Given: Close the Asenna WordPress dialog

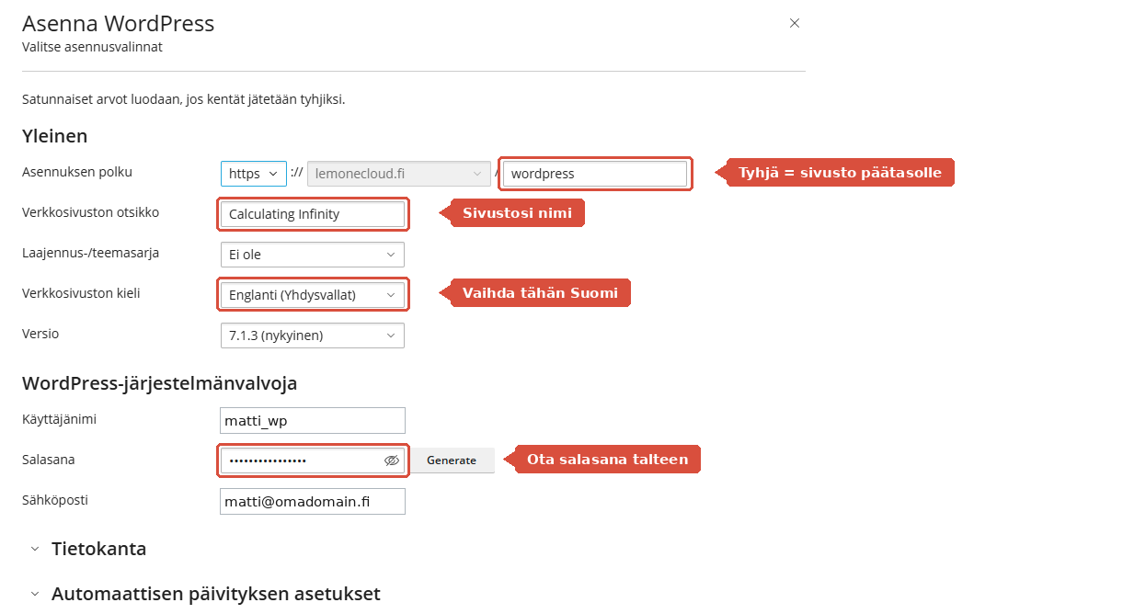Looking at the screenshot, I should coord(795,23).
